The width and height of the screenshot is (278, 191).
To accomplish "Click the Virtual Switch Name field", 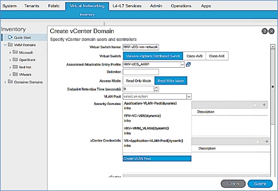I will pyautogui.click(x=141, y=47).
